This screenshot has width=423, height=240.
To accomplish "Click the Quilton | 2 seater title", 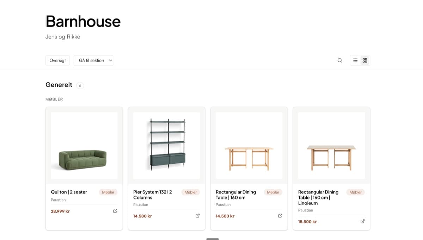I will 69,192.
